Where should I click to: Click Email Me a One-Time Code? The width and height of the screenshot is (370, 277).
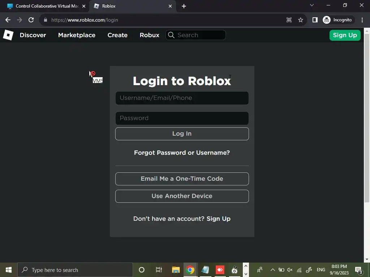point(182,179)
